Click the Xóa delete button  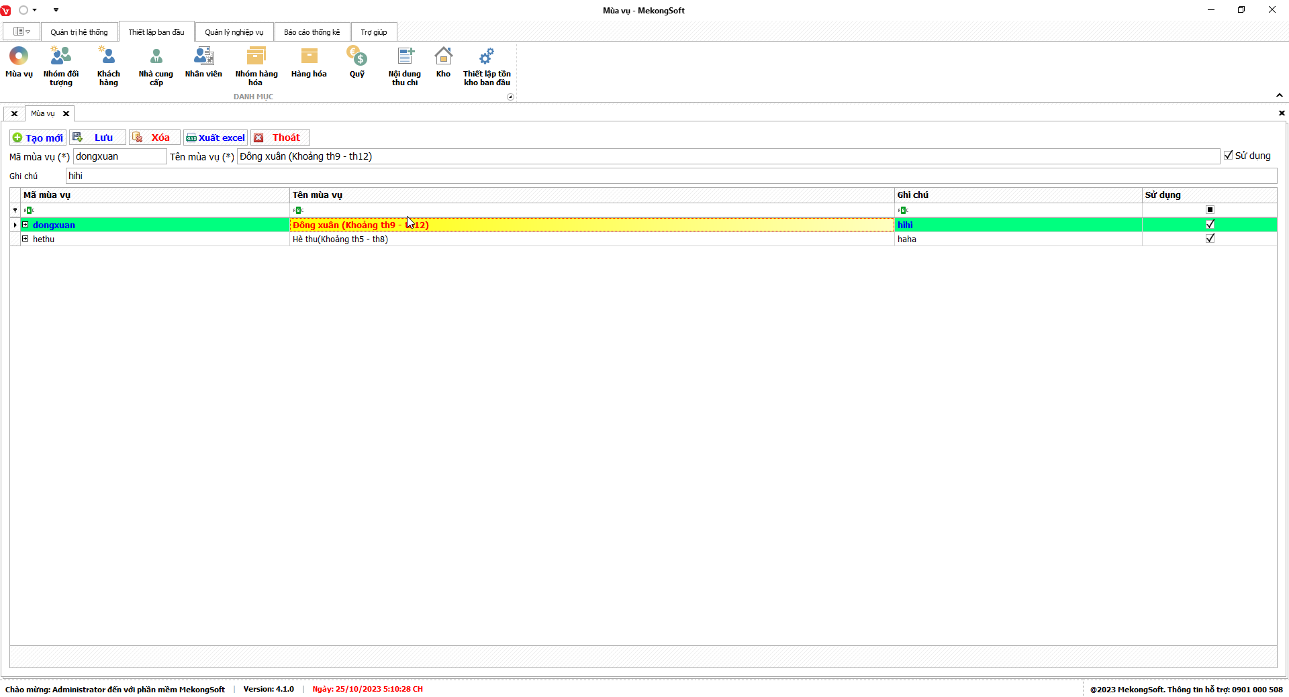[x=154, y=138]
